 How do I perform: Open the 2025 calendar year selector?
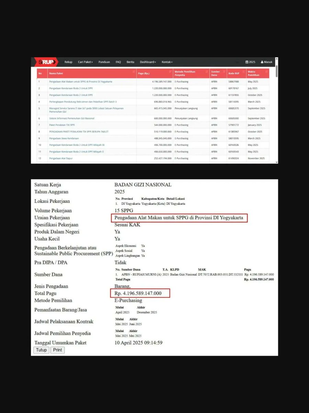click(x=250, y=62)
